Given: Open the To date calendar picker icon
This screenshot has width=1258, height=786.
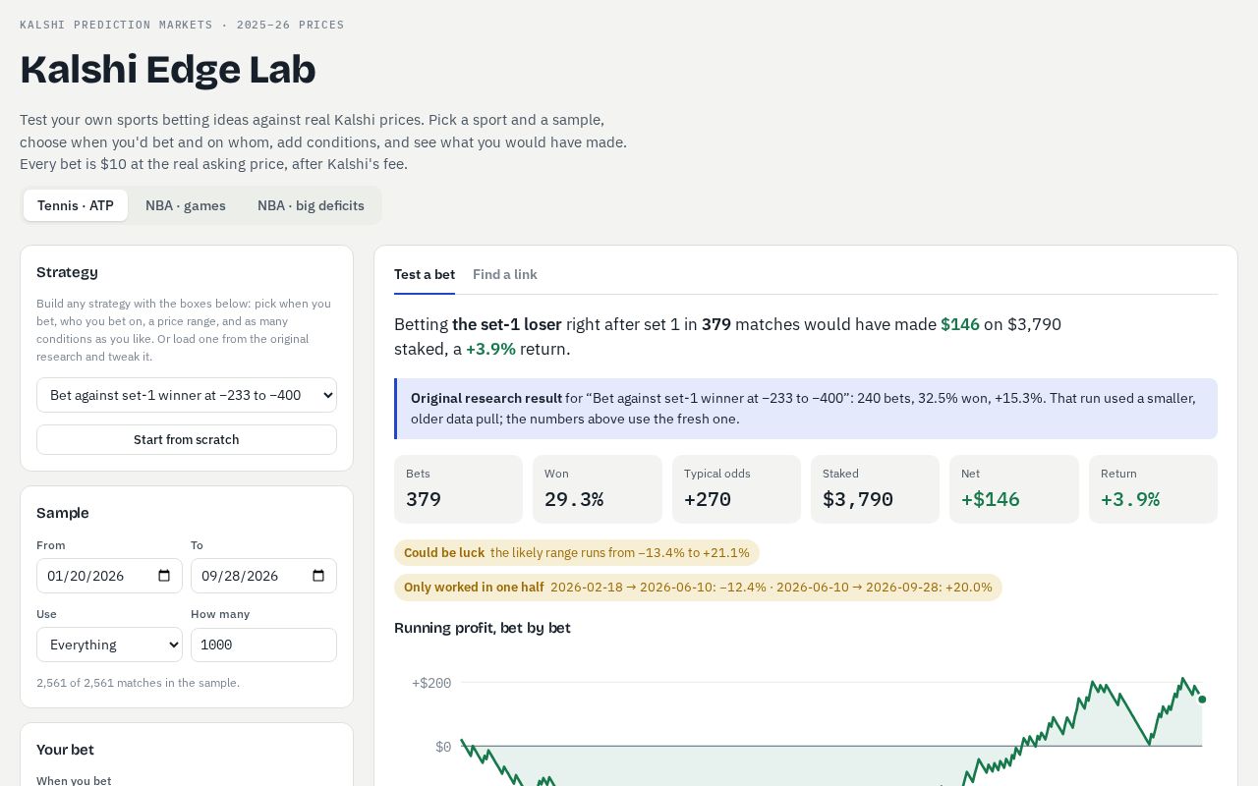Looking at the screenshot, I should tap(318, 576).
